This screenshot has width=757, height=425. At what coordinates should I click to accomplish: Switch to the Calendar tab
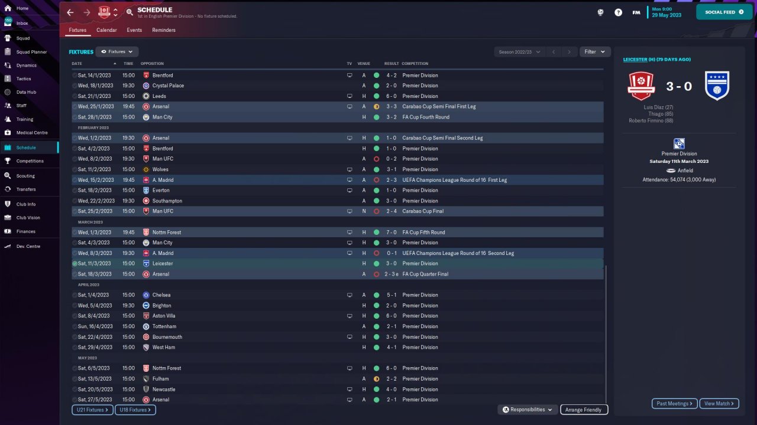click(106, 30)
